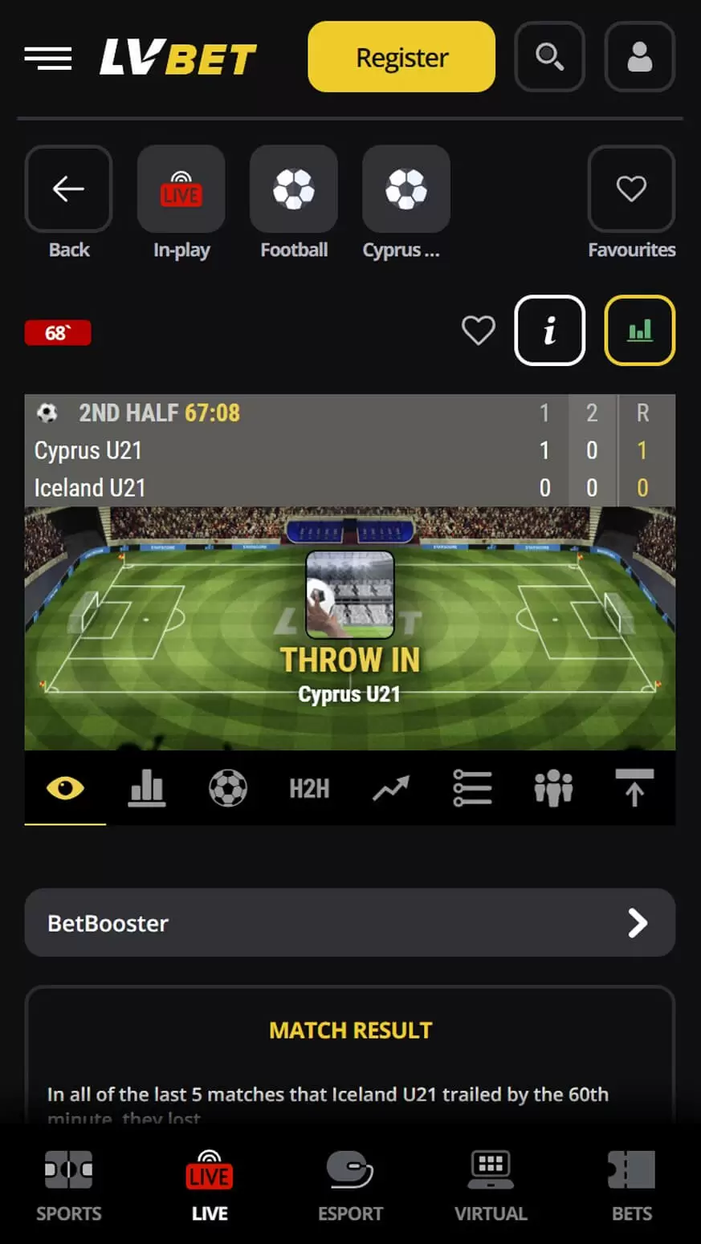Expand the BetBooster row
The width and height of the screenshot is (701, 1244).
[x=350, y=923]
